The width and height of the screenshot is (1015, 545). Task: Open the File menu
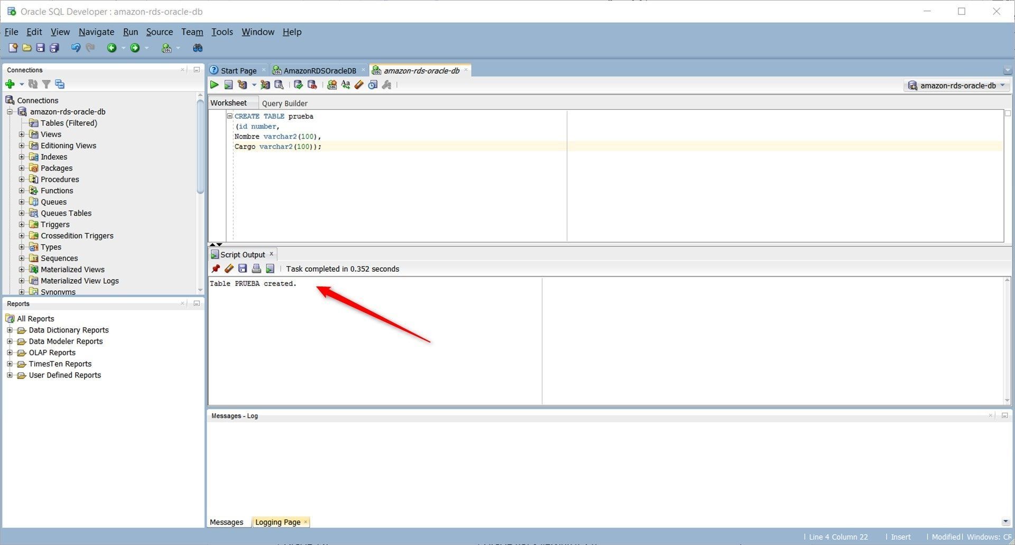[11, 32]
